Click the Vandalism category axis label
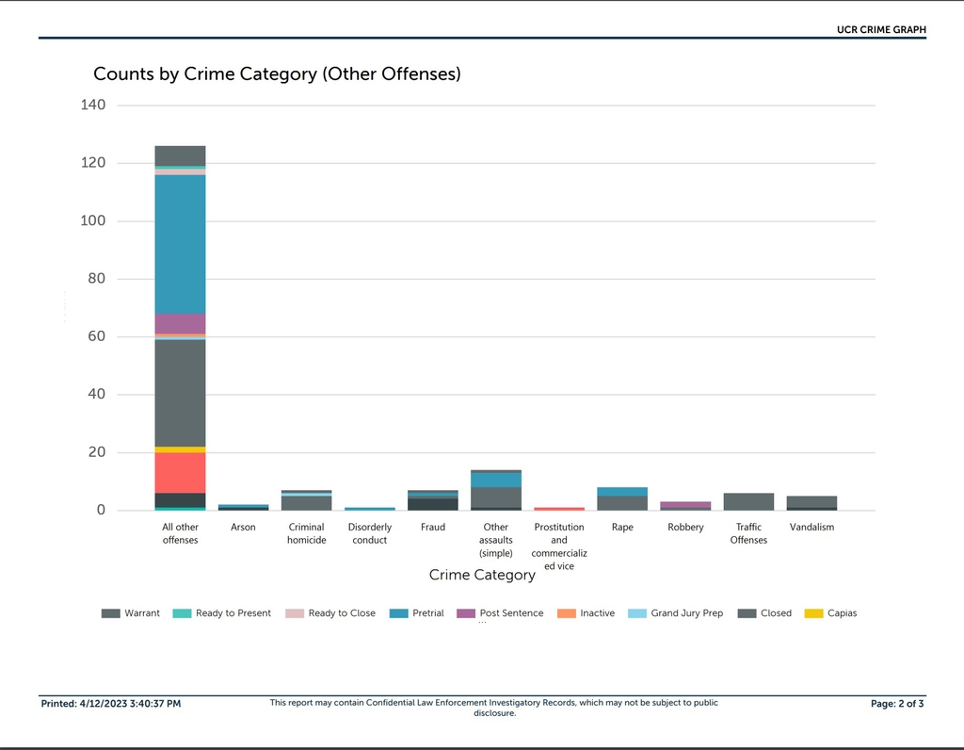 tap(811, 528)
